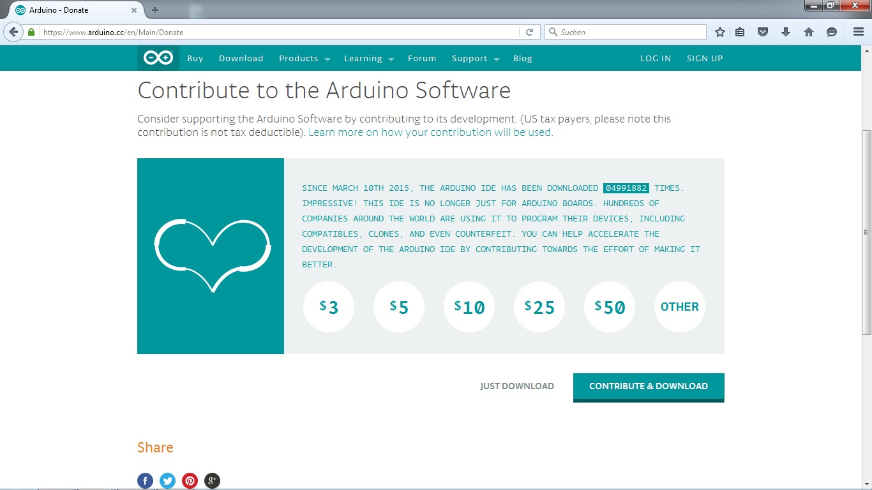Viewport: 872px width, 490px height.
Task: Click the green padlock site identity icon
Action: 31,32
